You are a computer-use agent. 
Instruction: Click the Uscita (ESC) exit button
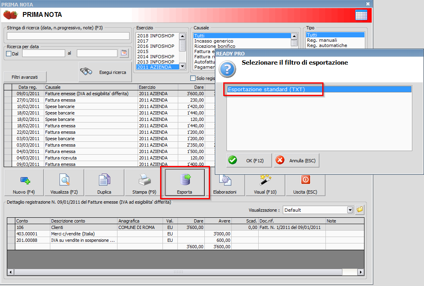tap(305, 185)
